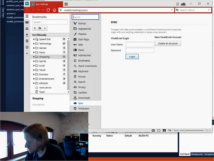Open Startup settings section
The width and height of the screenshot is (214, 161).
[x=85, y=23]
